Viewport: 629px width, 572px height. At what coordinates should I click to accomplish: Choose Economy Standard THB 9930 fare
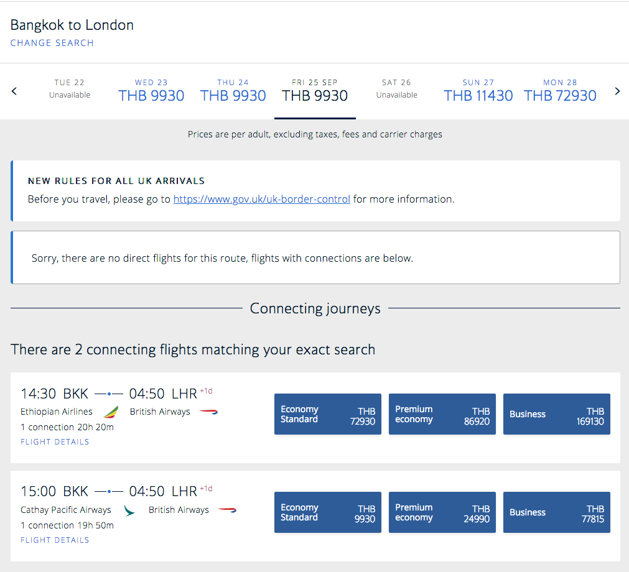(328, 512)
